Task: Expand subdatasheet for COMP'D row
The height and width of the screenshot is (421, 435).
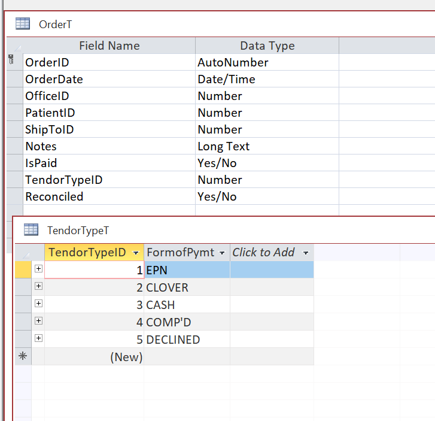Action: pos(38,321)
